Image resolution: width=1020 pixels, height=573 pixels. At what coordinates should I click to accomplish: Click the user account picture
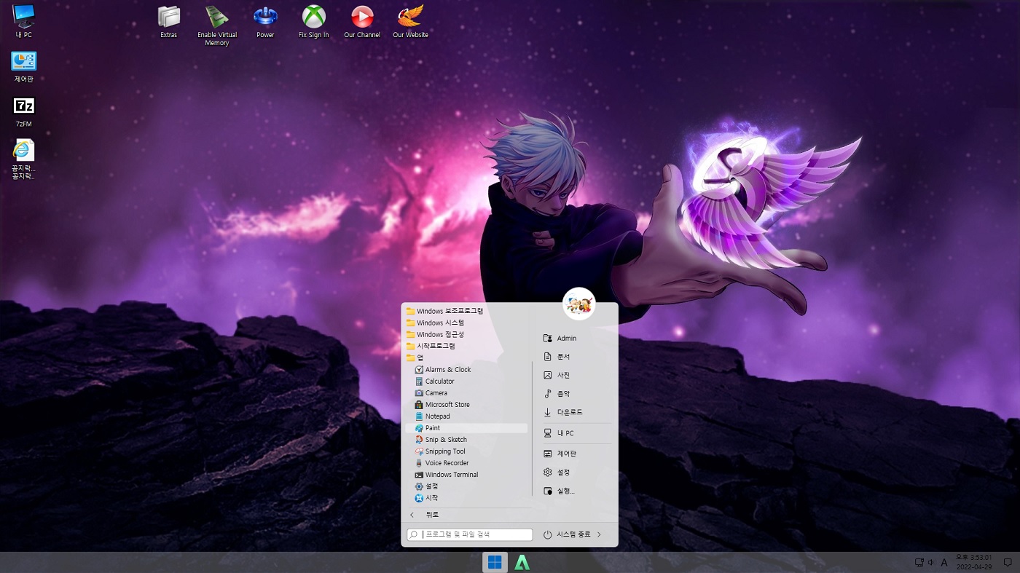(579, 304)
